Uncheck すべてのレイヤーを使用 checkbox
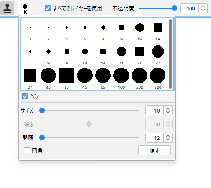This screenshot has width=211, height=188. click(x=48, y=8)
